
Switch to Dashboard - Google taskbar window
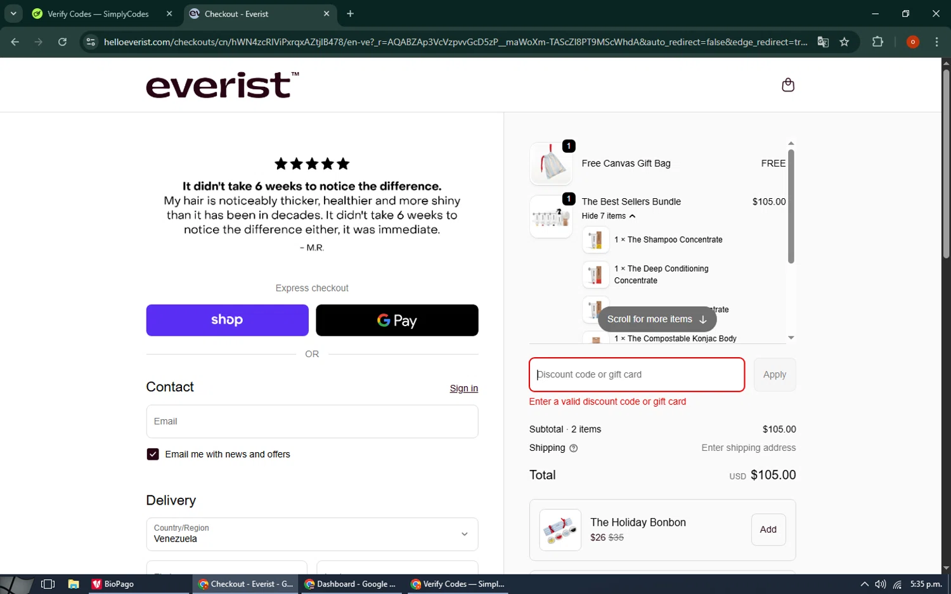350,584
